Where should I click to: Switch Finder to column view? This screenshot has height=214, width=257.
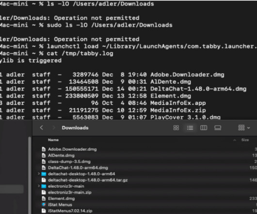[x=204, y=128]
